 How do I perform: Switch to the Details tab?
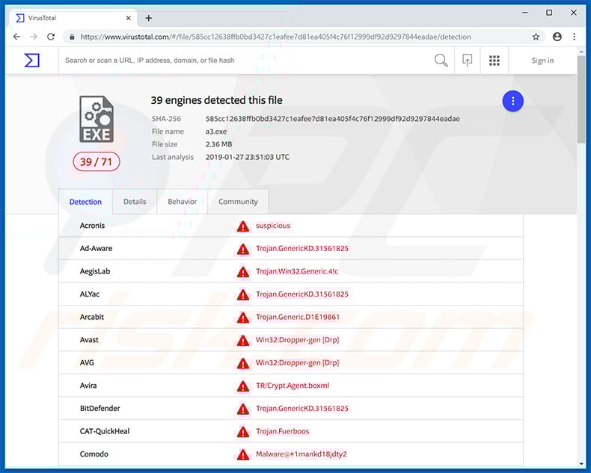(x=135, y=202)
